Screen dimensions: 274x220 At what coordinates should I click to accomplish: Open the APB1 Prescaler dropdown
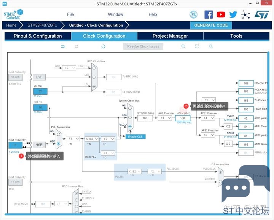click(208, 118)
